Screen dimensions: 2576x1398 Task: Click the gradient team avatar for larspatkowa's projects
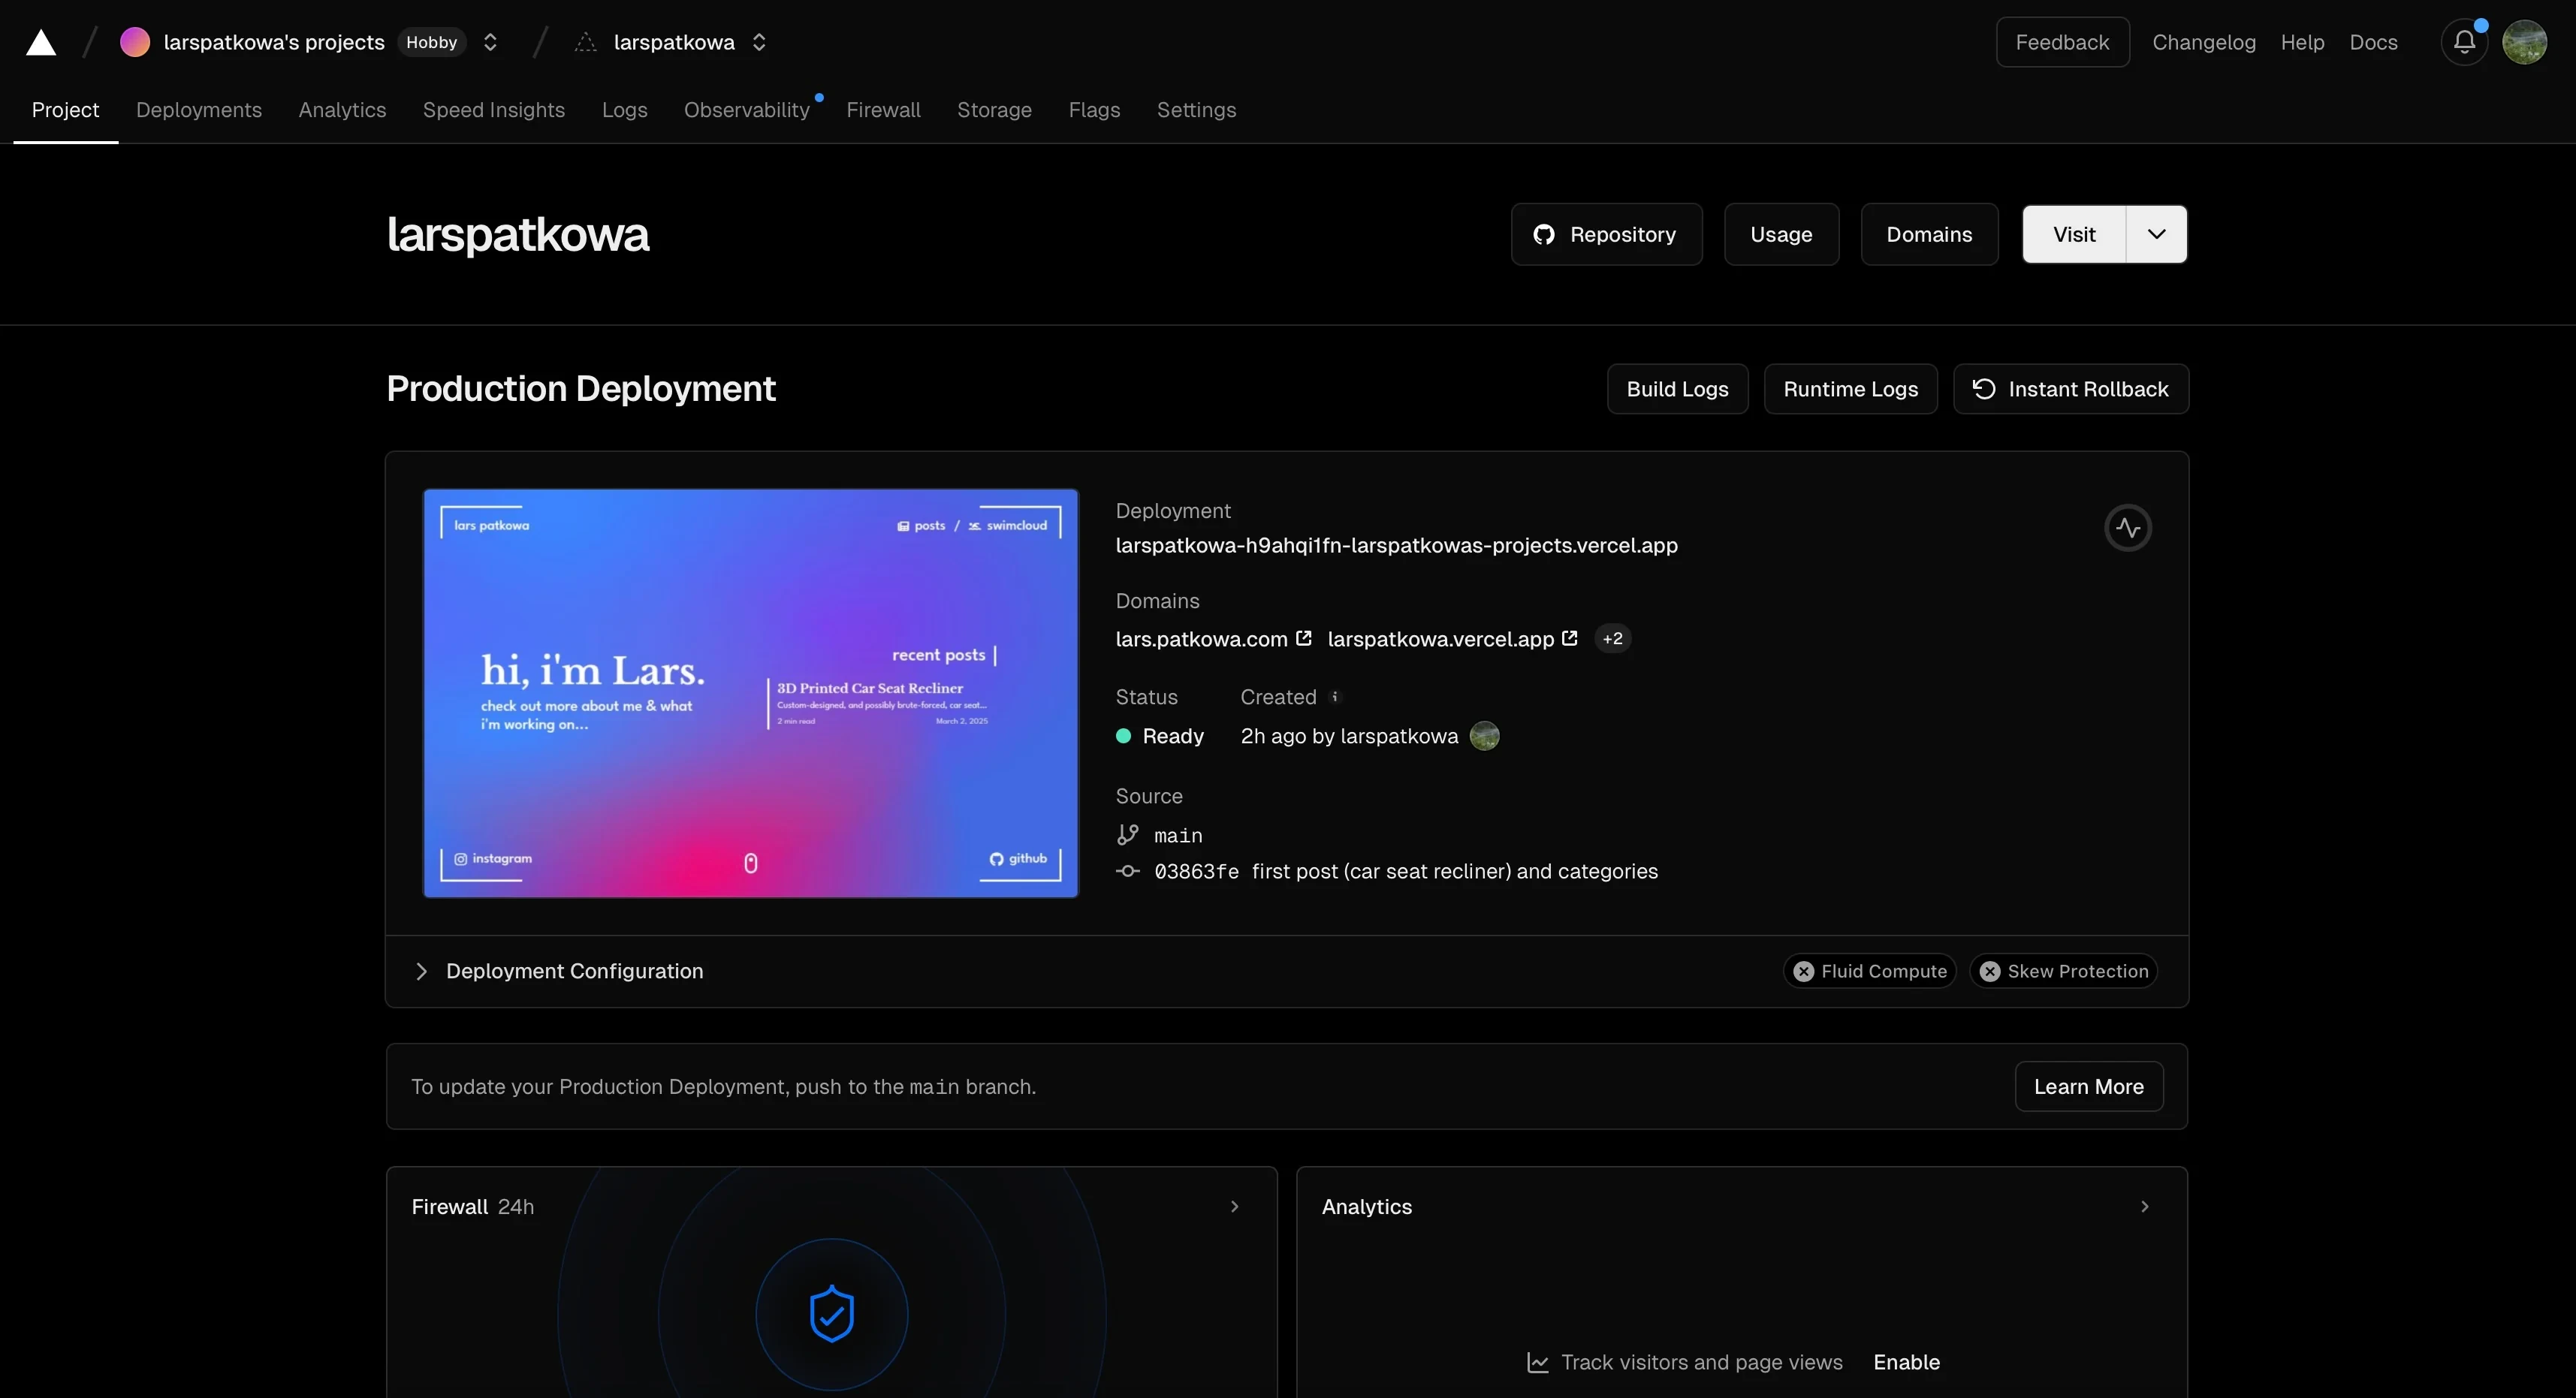(135, 42)
